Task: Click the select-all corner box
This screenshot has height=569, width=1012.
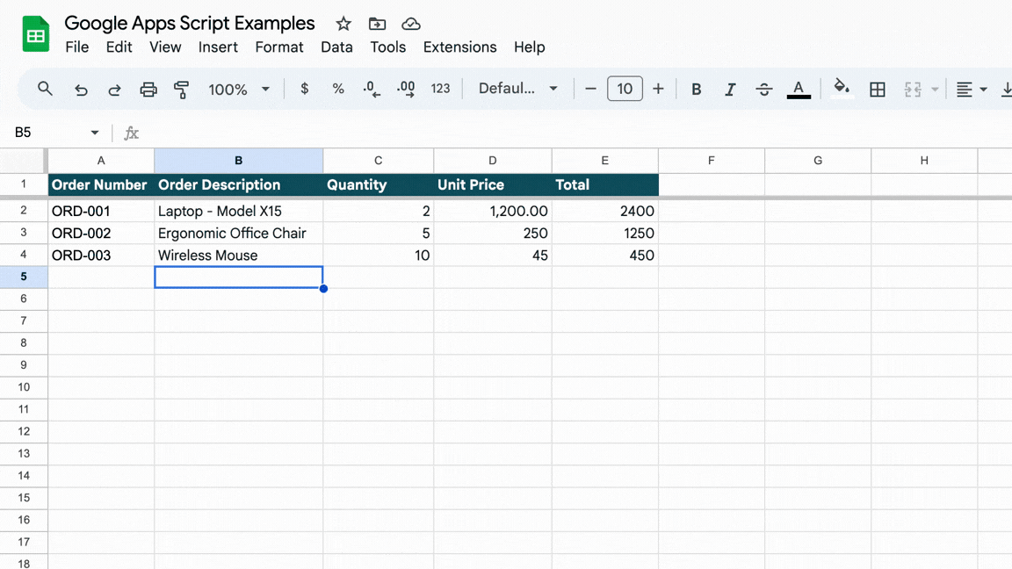Action: [x=23, y=161]
